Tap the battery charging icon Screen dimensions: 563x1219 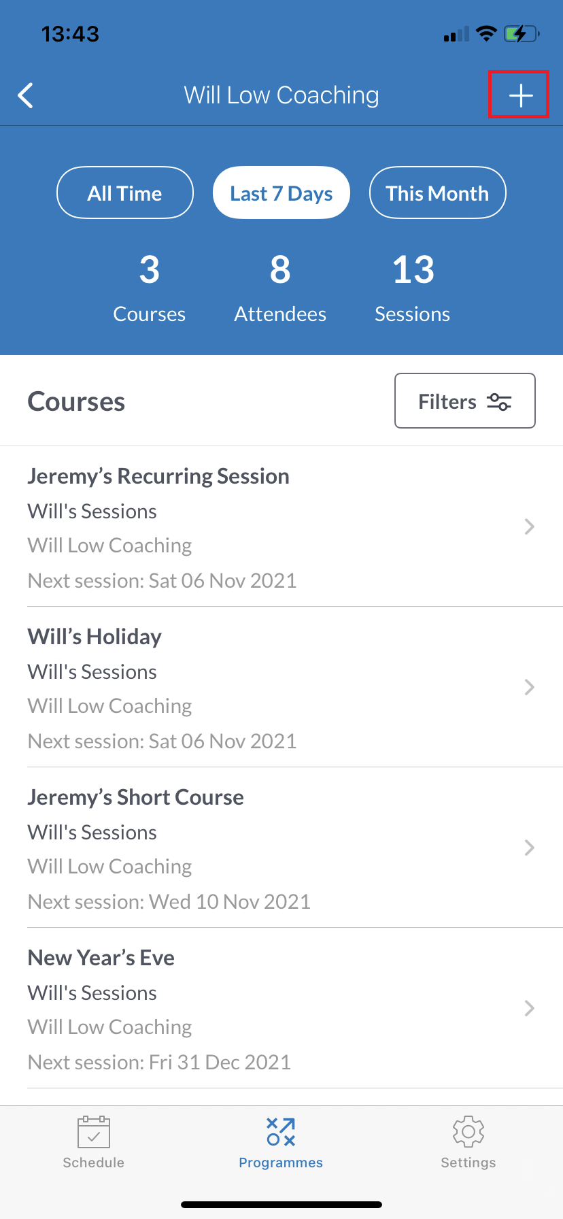pos(521,33)
